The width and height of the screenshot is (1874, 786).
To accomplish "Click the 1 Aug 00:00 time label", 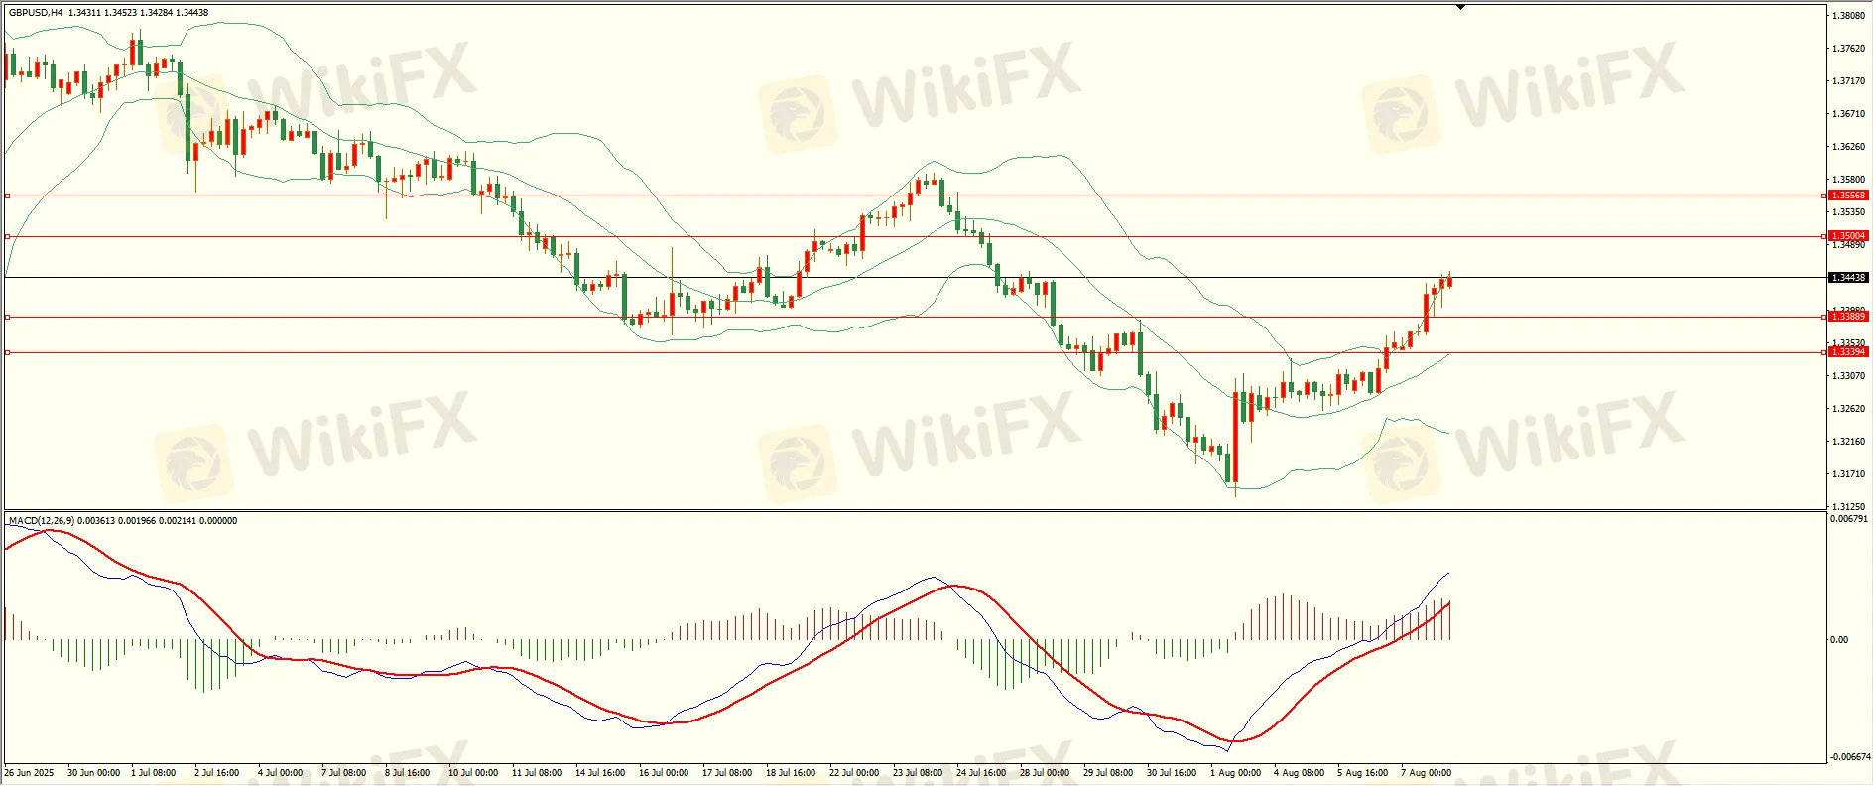I will (x=1235, y=773).
